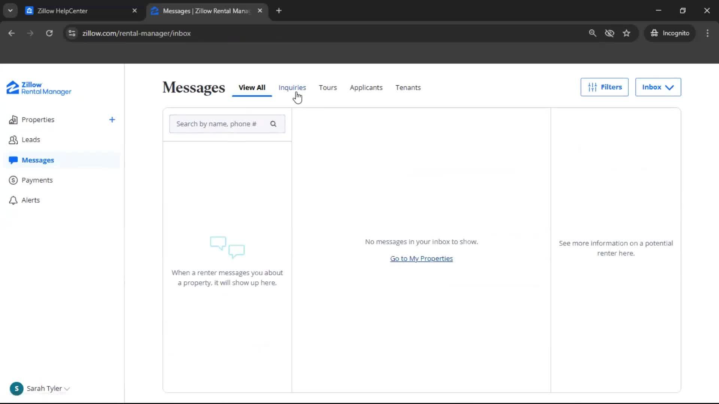Screen dimensions: 719x404
Task: Click the reload page icon
Action: [49, 33]
